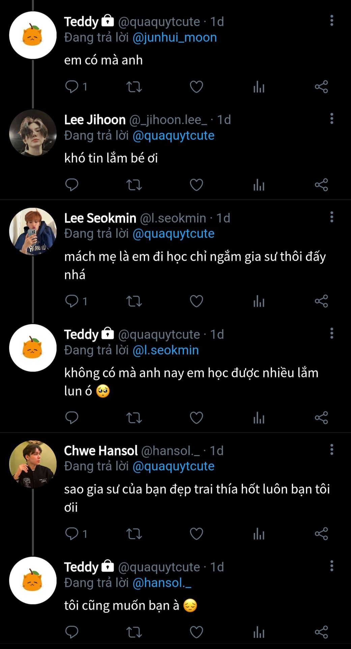
Task: Like Lee Jihoon's reply tweet
Action: (196, 185)
